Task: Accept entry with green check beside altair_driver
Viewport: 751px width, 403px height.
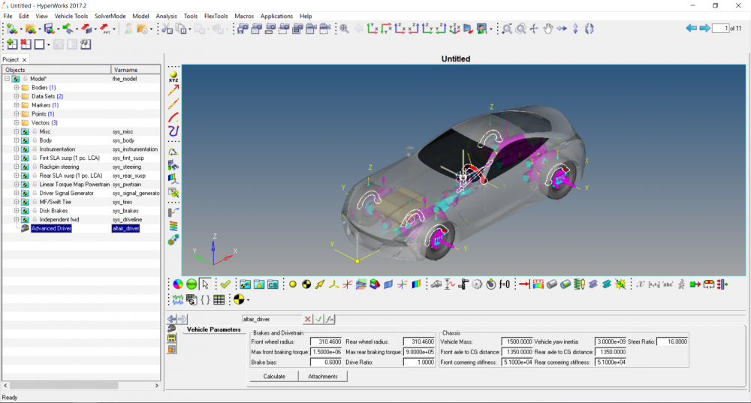Action: point(318,319)
